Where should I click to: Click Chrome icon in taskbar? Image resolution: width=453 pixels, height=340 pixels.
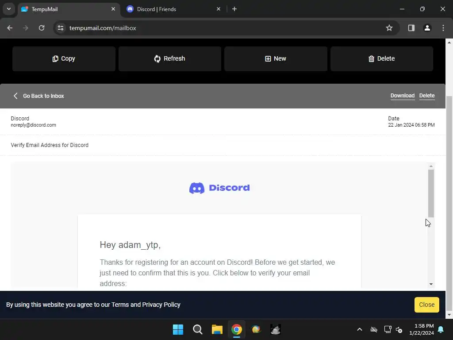click(237, 329)
